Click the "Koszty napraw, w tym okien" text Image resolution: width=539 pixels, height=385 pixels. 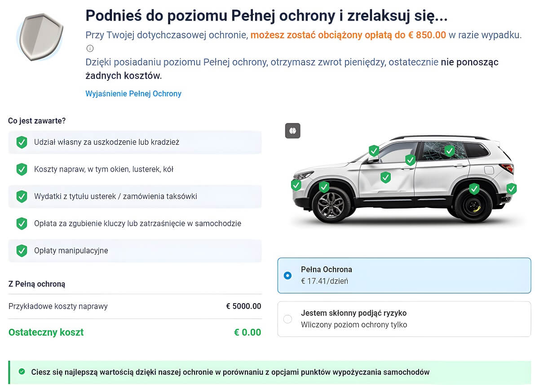coord(103,169)
